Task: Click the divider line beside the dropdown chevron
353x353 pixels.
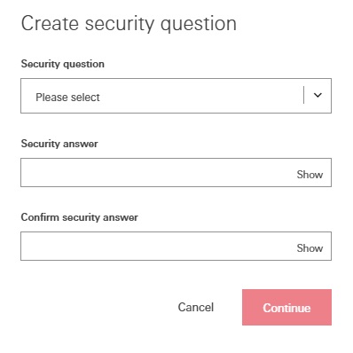Action: (x=303, y=95)
